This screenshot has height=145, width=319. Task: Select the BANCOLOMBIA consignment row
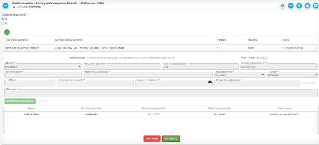159,115
